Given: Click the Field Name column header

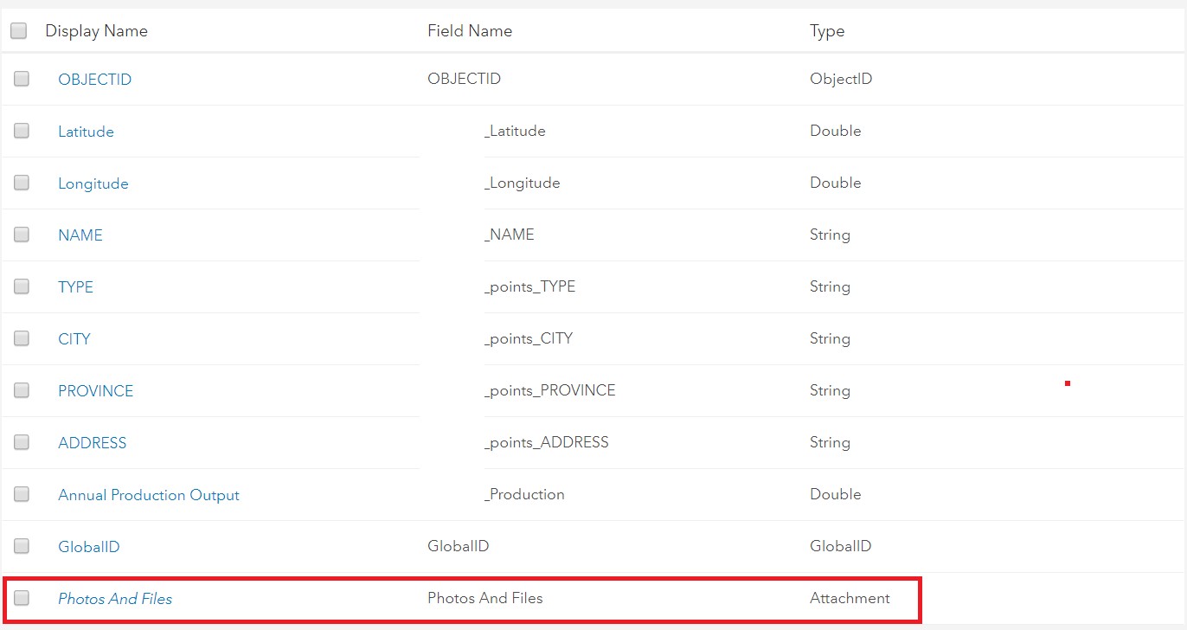Looking at the screenshot, I should tap(469, 31).
